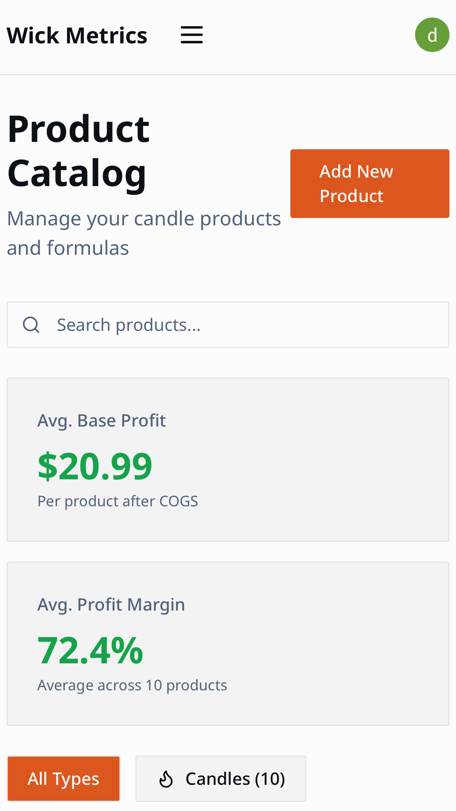Click the Avg. Profit Margin card
This screenshot has height=811, width=456.
pos(228,643)
